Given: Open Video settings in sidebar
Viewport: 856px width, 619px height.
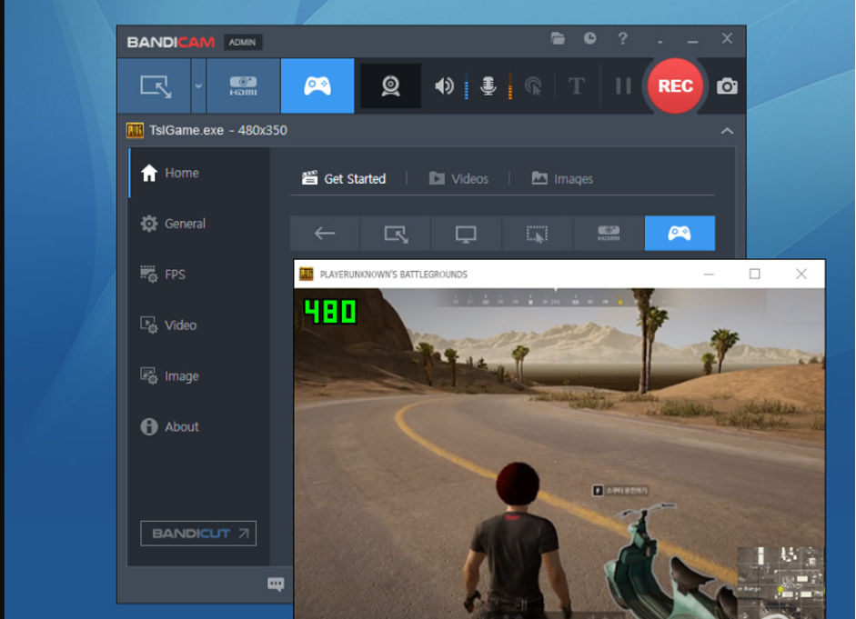Looking at the screenshot, I should pos(198,325).
